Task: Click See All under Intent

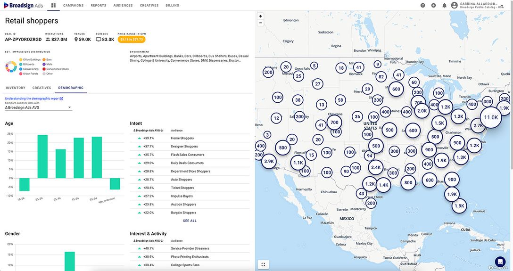Action: (x=190, y=221)
